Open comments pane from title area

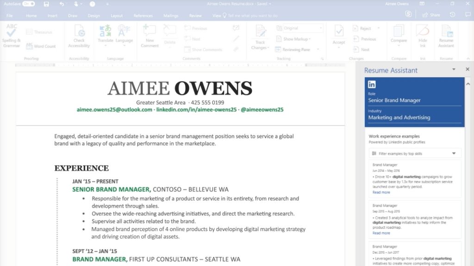[468, 14]
